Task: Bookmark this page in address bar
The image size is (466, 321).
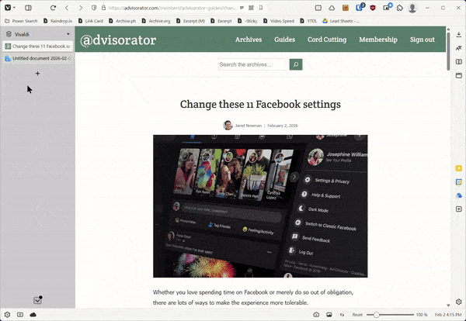Action: [261, 8]
